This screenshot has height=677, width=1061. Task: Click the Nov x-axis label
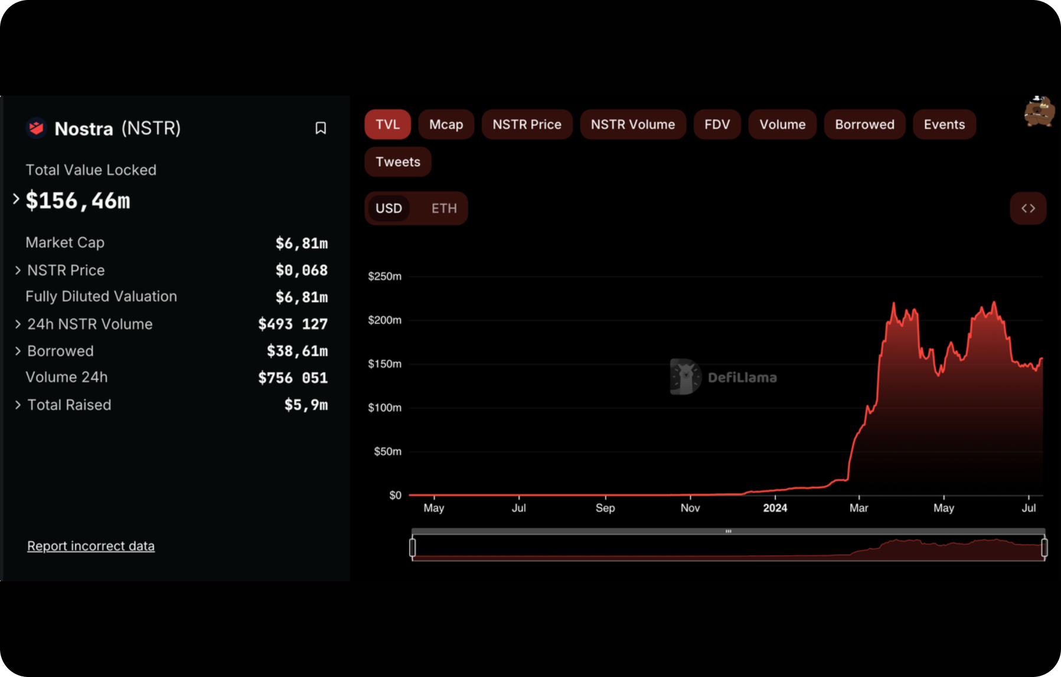tap(690, 508)
